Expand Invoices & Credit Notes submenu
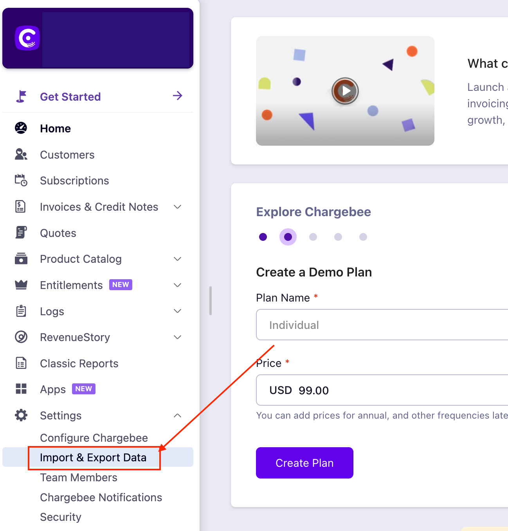 point(178,207)
